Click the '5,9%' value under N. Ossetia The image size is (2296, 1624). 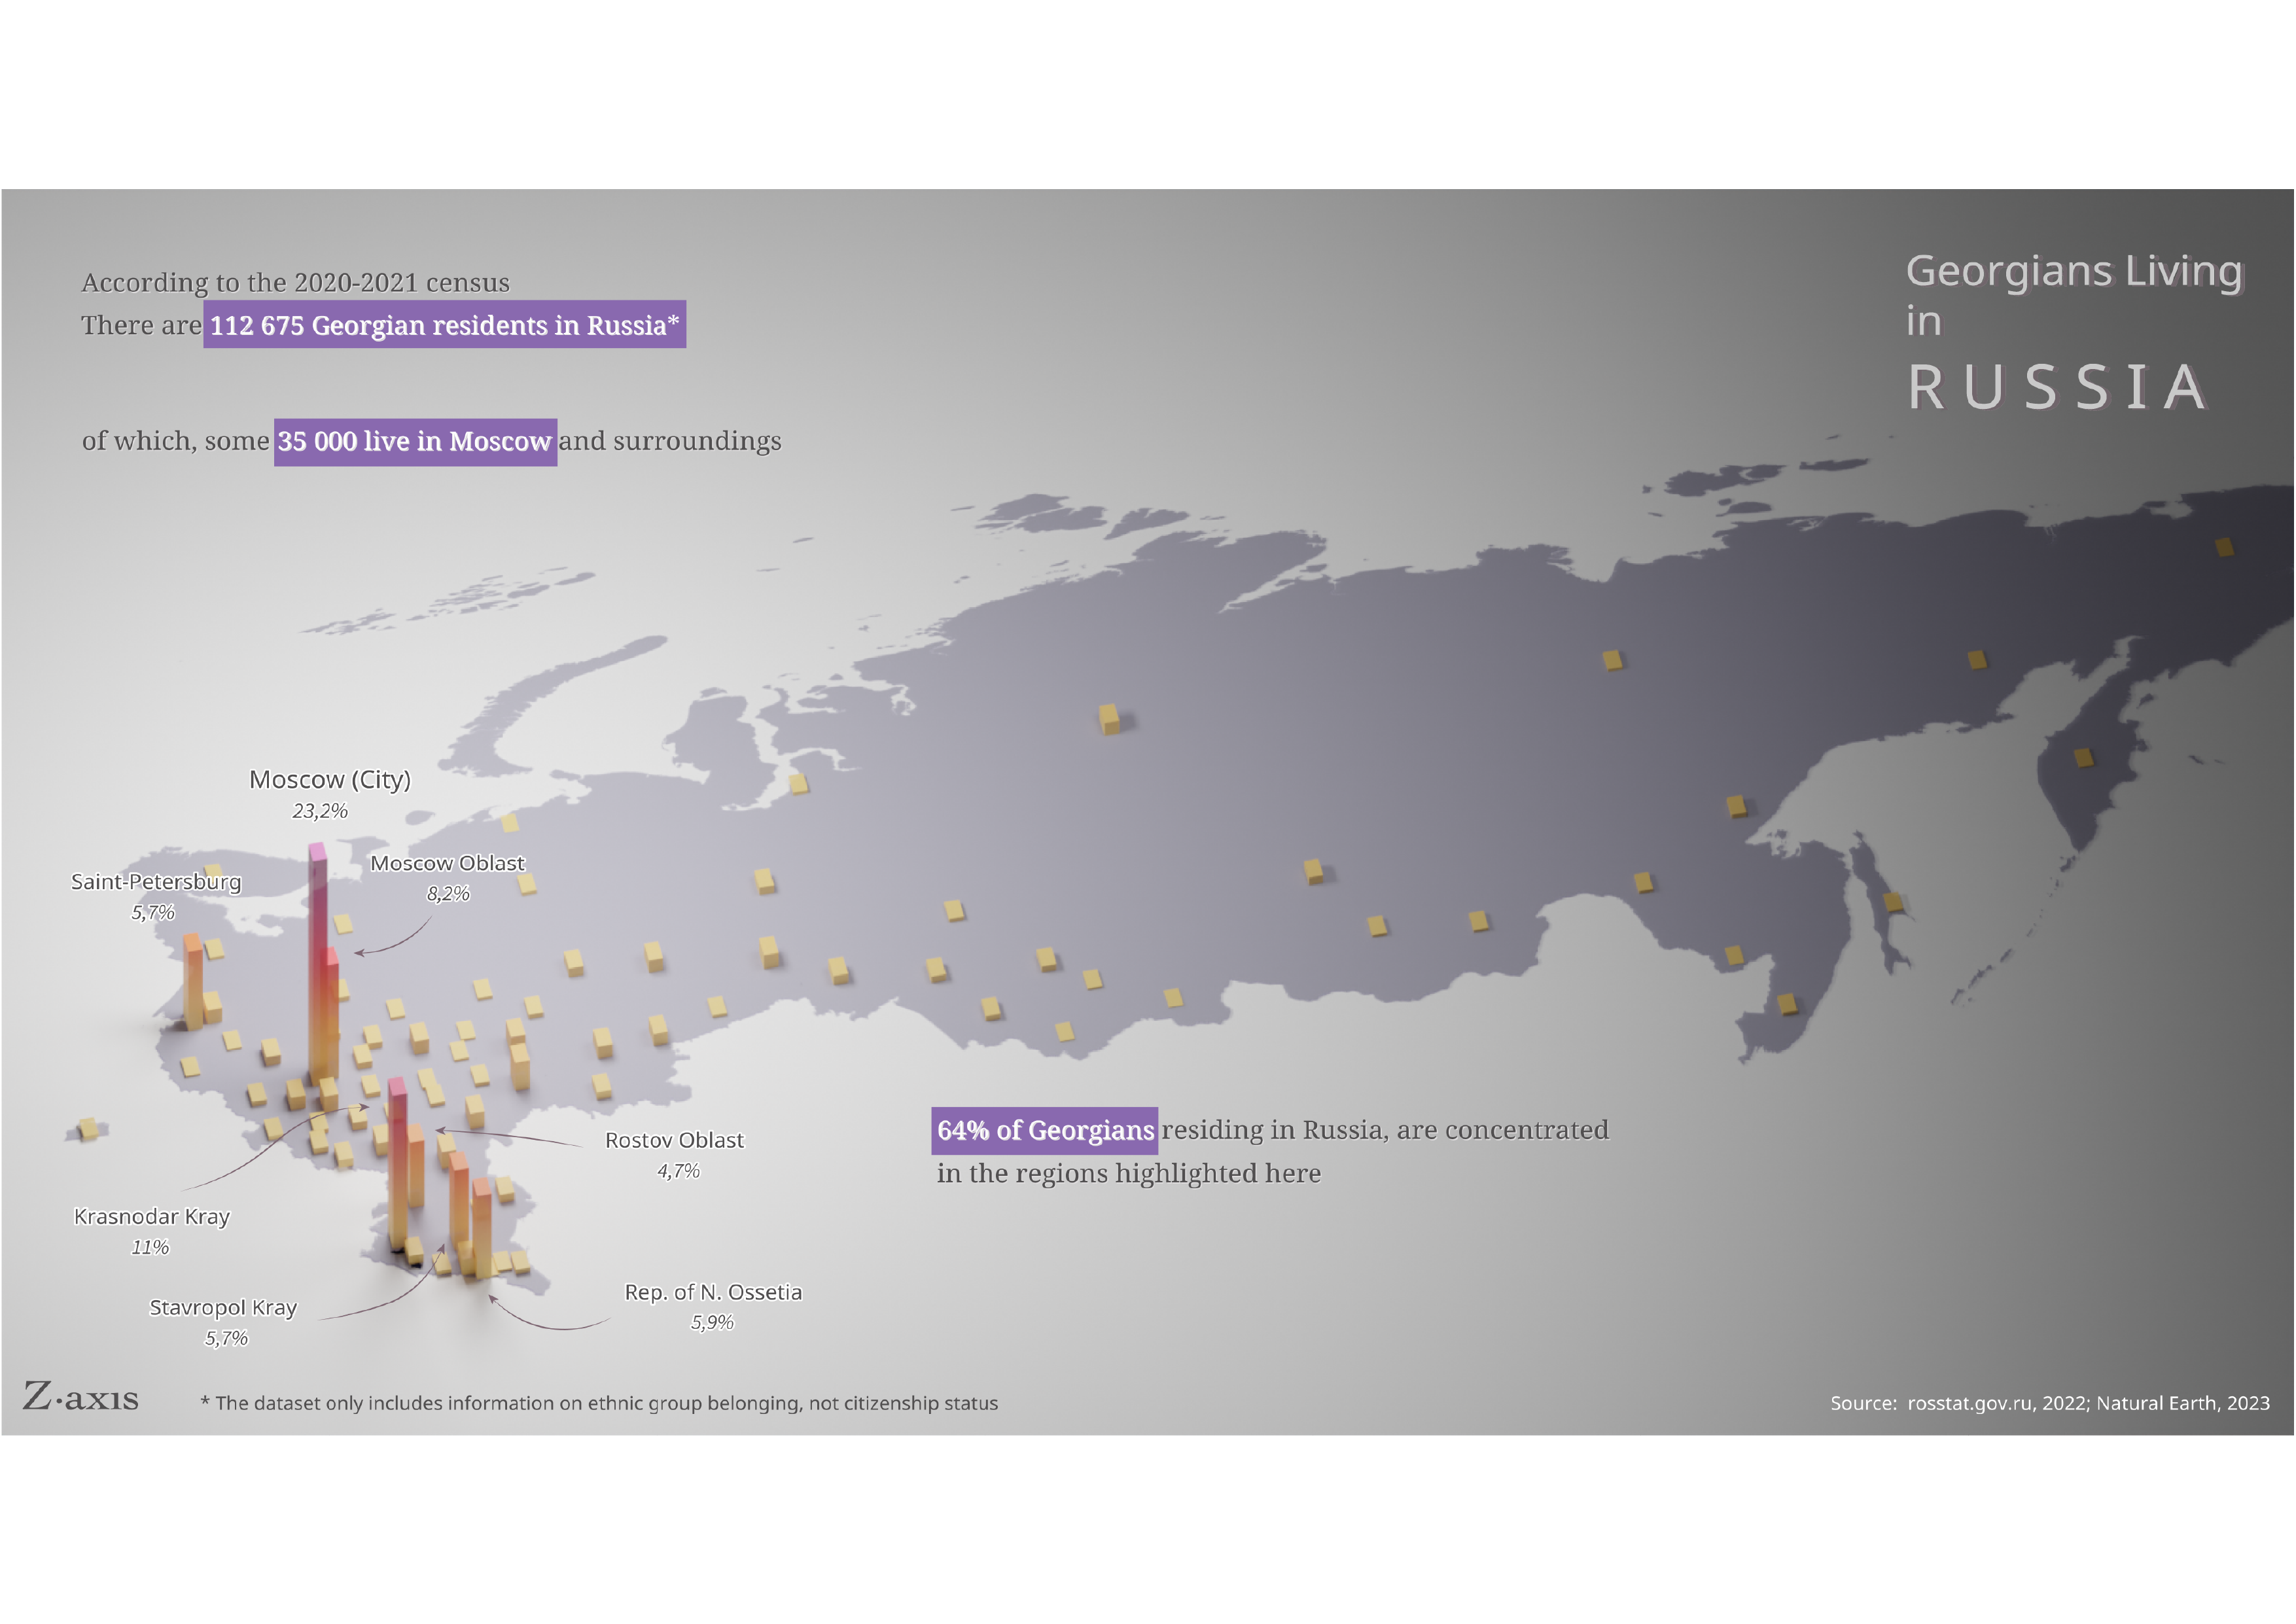(x=712, y=1323)
